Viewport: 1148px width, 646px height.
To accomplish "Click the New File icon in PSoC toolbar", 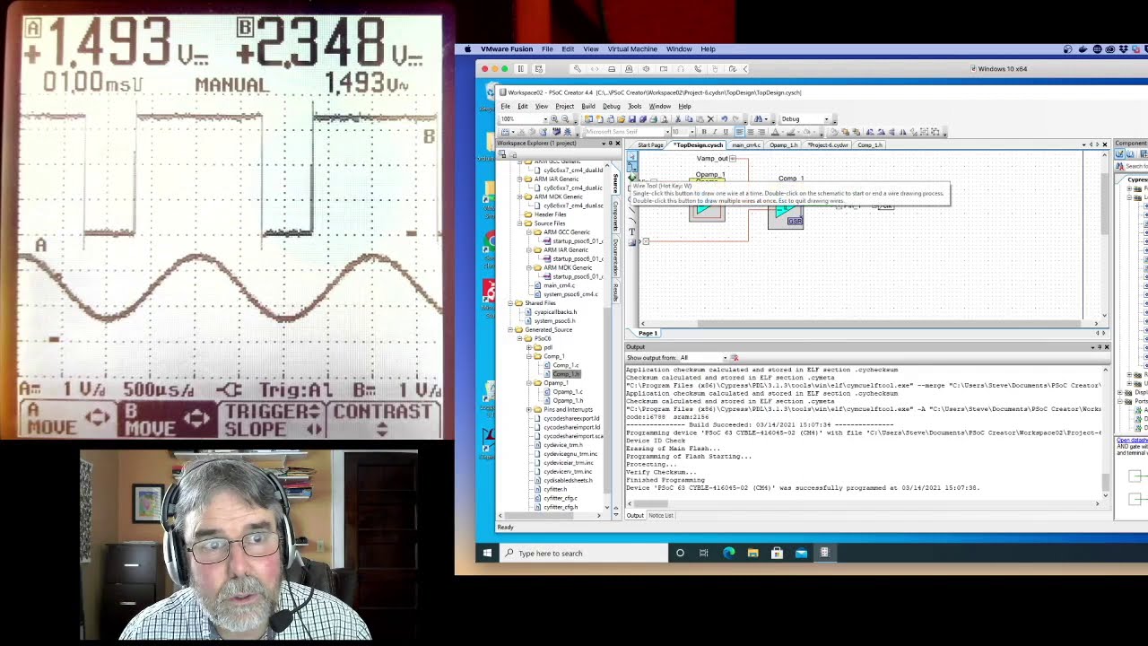I will [600, 118].
